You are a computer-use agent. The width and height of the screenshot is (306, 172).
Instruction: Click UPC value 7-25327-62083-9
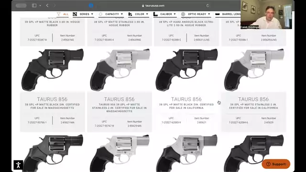click(171, 122)
